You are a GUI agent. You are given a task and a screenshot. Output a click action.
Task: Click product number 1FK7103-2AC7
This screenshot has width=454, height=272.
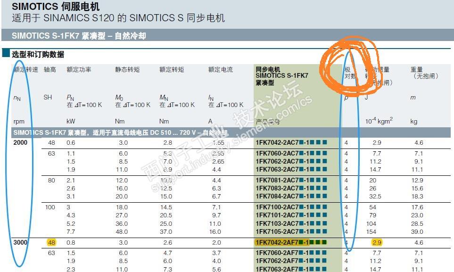(x=291, y=223)
